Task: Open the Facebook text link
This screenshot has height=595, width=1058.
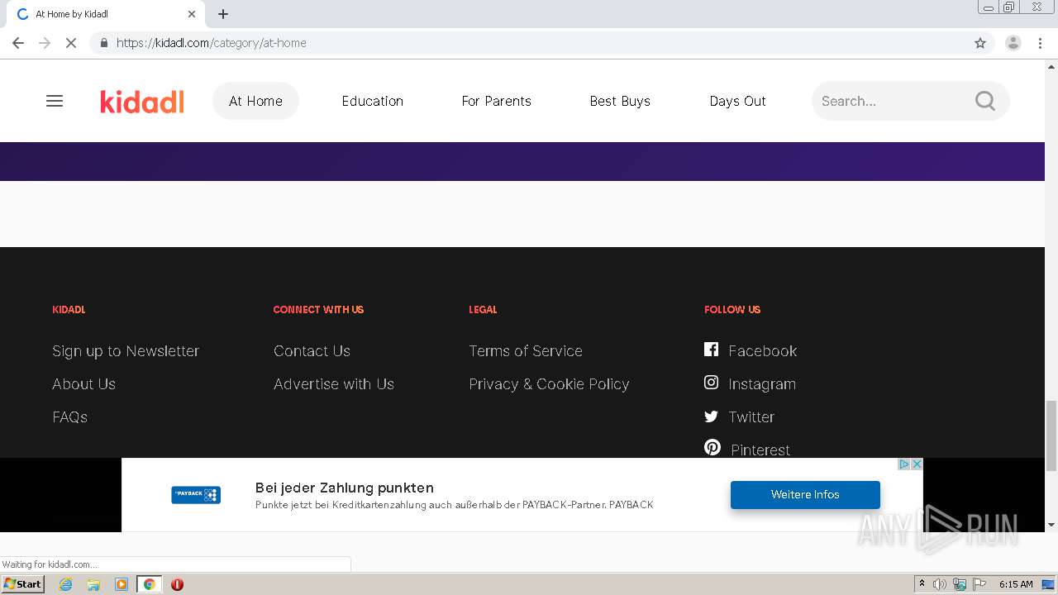Action: click(x=762, y=350)
